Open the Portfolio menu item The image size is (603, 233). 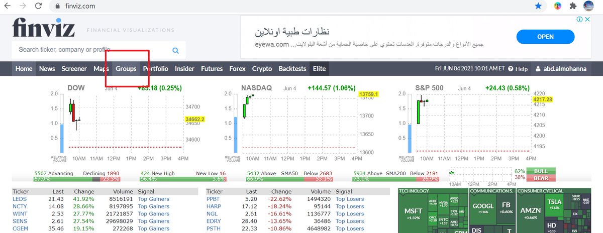(156, 69)
